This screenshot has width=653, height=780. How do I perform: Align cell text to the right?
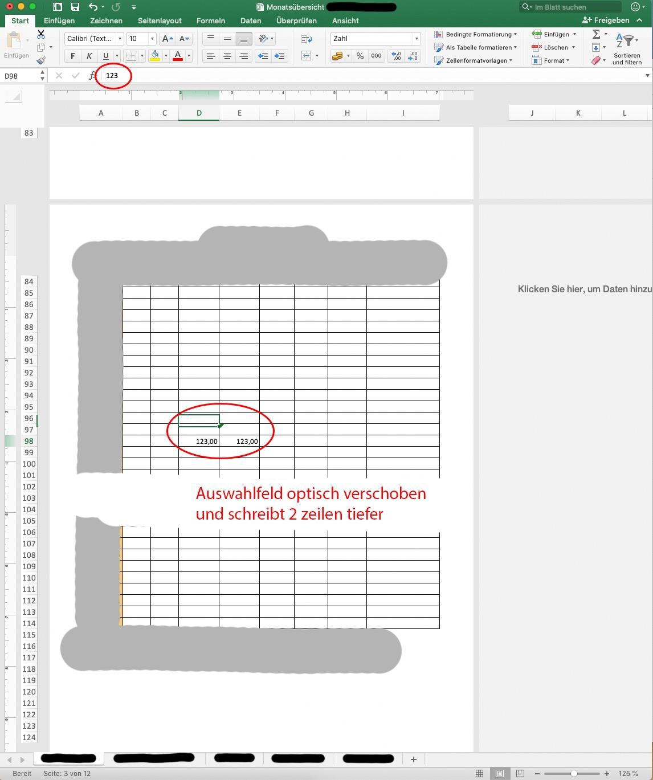[244, 56]
